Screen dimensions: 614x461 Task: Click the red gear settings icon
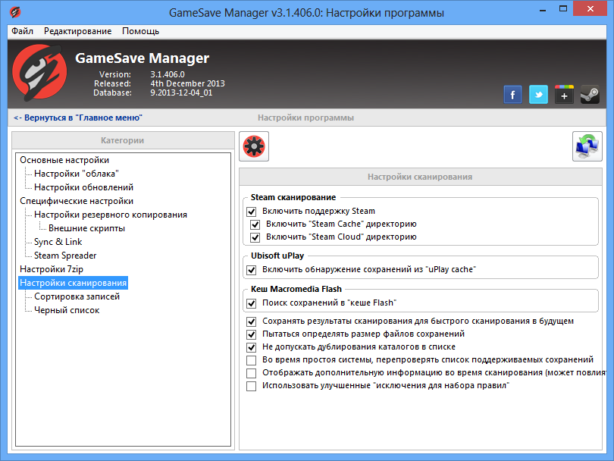click(254, 146)
